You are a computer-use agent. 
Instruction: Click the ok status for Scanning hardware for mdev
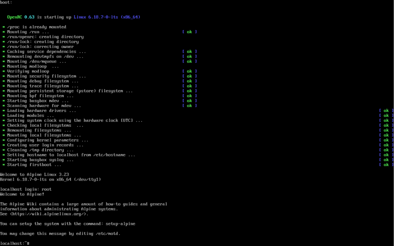pyautogui.click(x=189, y=106)
